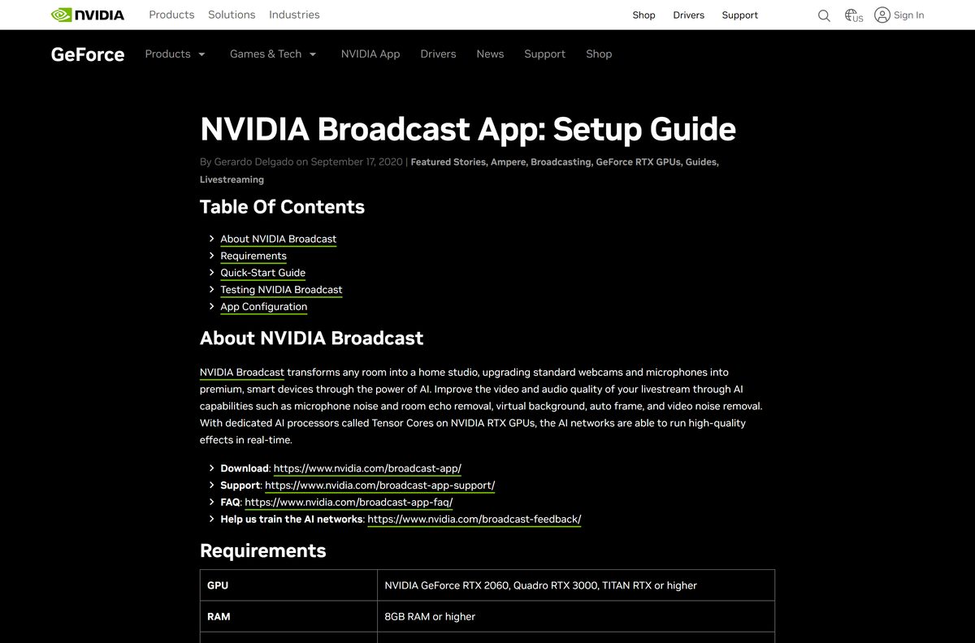Select NVIDIA App in GeForce nav

(370, 54)
